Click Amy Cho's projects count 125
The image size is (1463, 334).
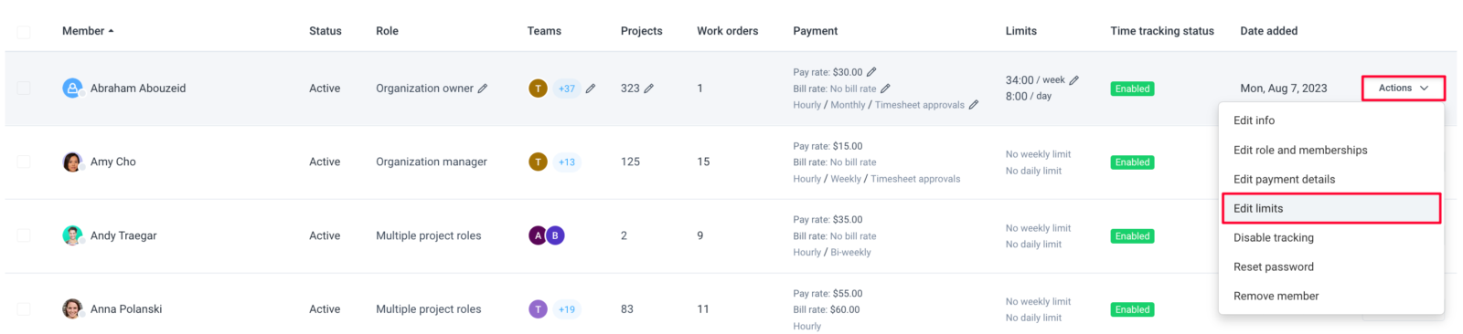630,162
